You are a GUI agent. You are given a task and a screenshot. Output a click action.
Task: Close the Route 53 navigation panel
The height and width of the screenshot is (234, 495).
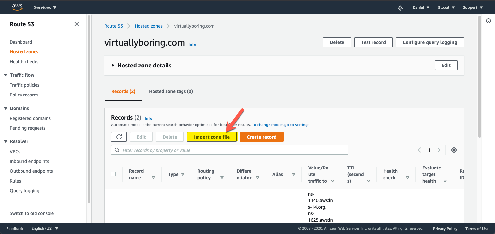(77, 24)
